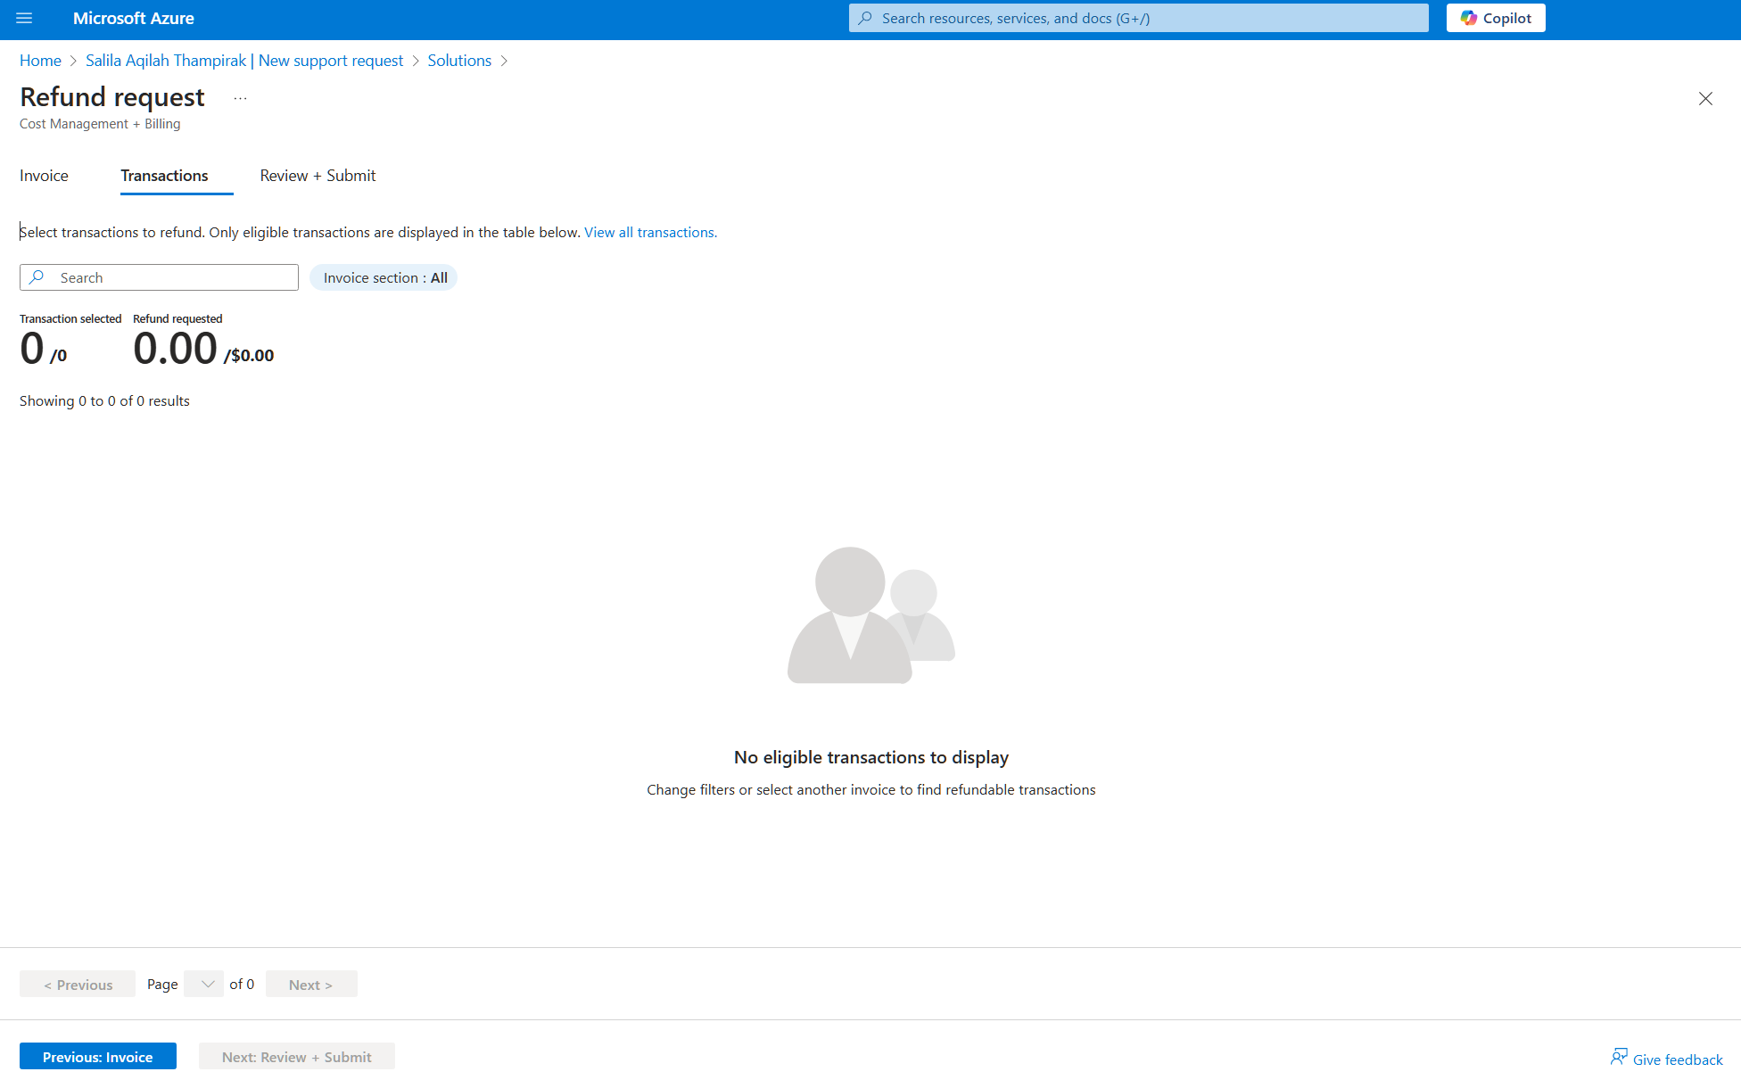Open the ellipsis more options menu
This screenshot has height=1080, width=1741.
click(240, 98)
